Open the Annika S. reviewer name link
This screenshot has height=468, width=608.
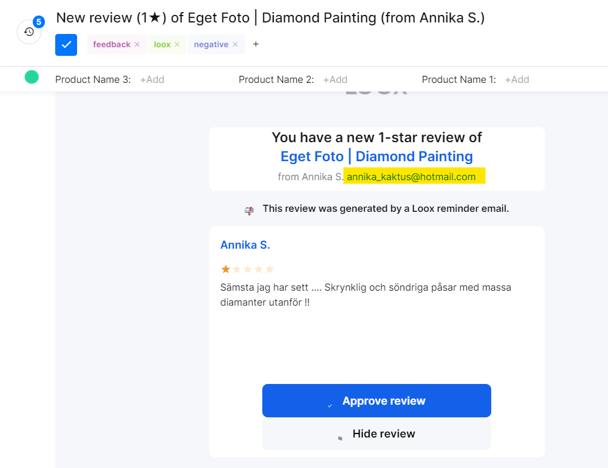tap(245, 245)
